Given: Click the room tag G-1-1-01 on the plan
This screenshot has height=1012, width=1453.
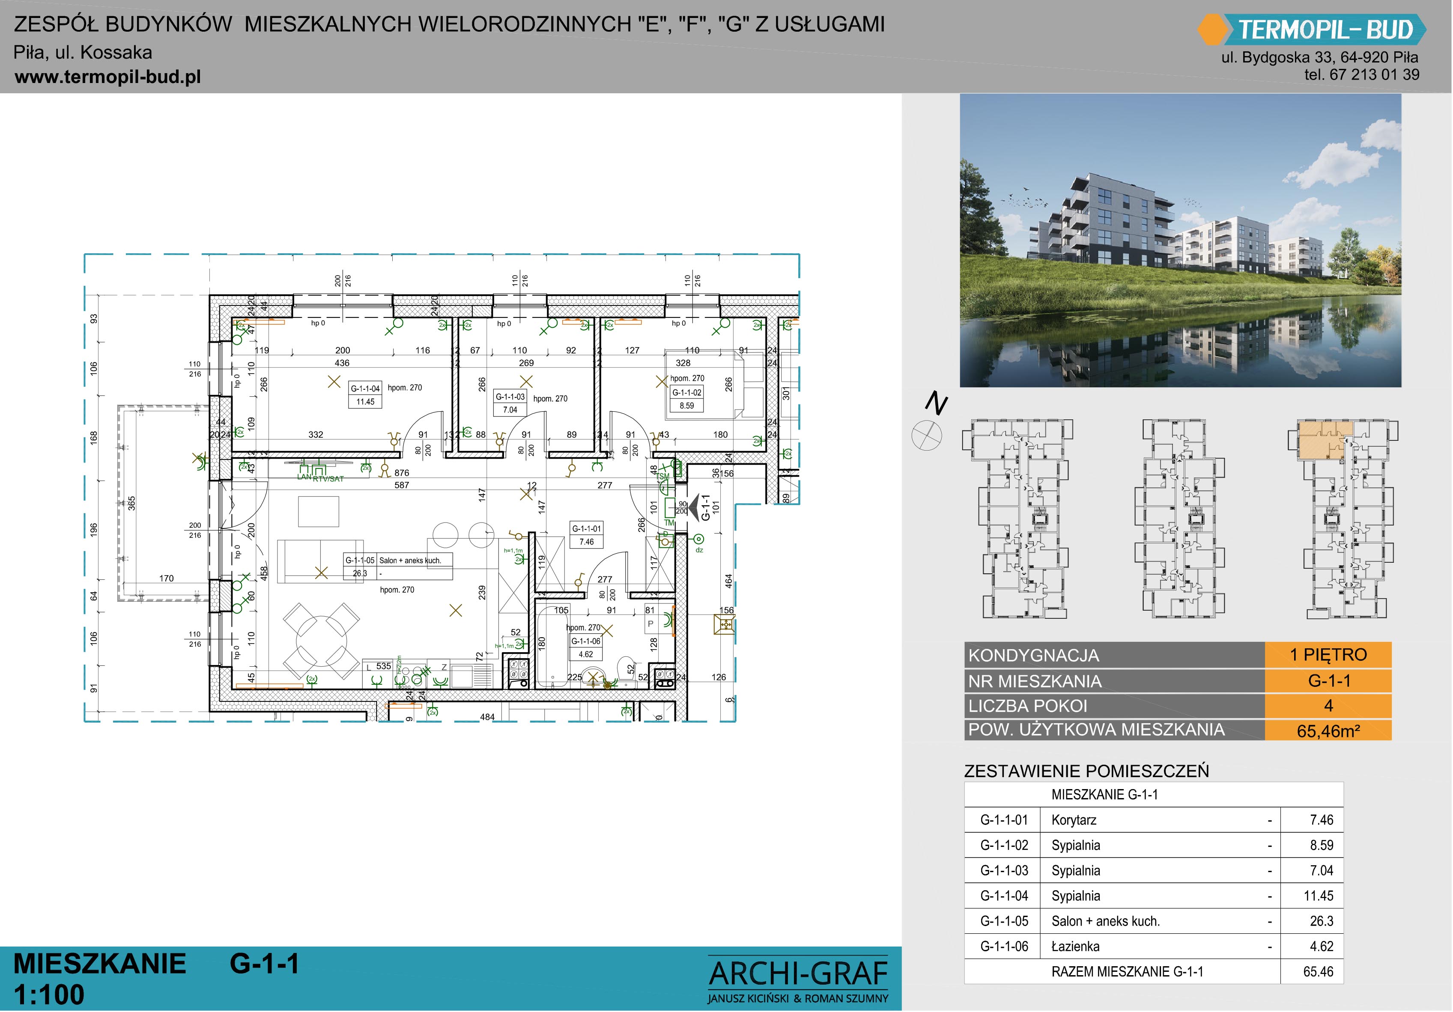Looking at the screenshot, I should click(587, 534).
